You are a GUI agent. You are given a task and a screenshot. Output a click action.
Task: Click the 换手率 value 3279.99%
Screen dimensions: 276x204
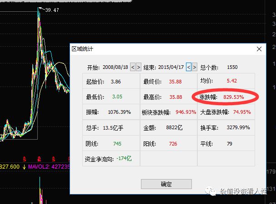point(238,127)
